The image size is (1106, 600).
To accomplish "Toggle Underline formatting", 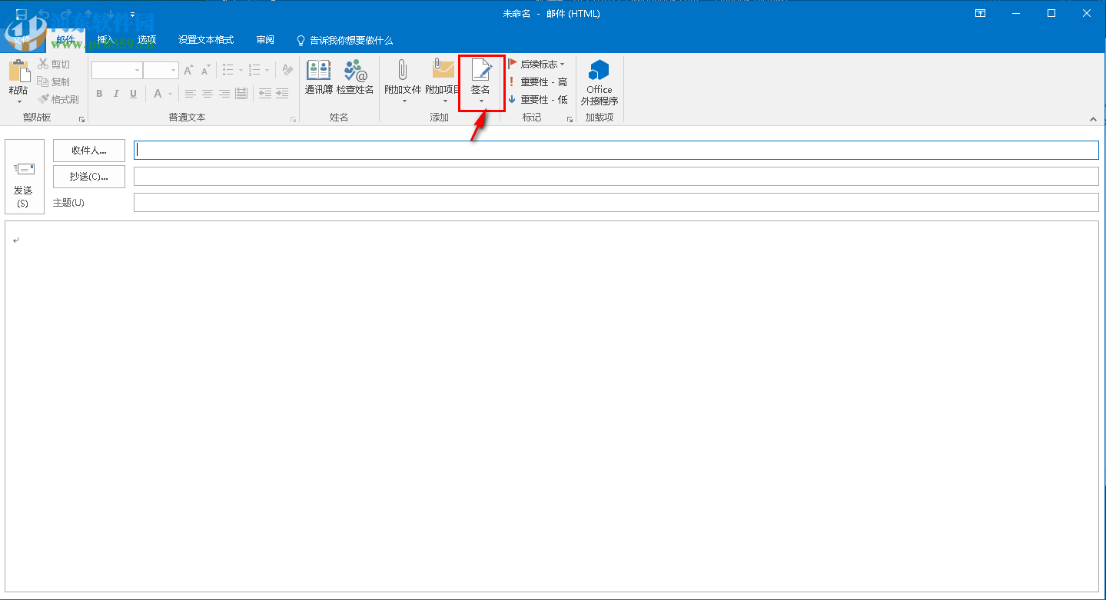I will 133,94.
